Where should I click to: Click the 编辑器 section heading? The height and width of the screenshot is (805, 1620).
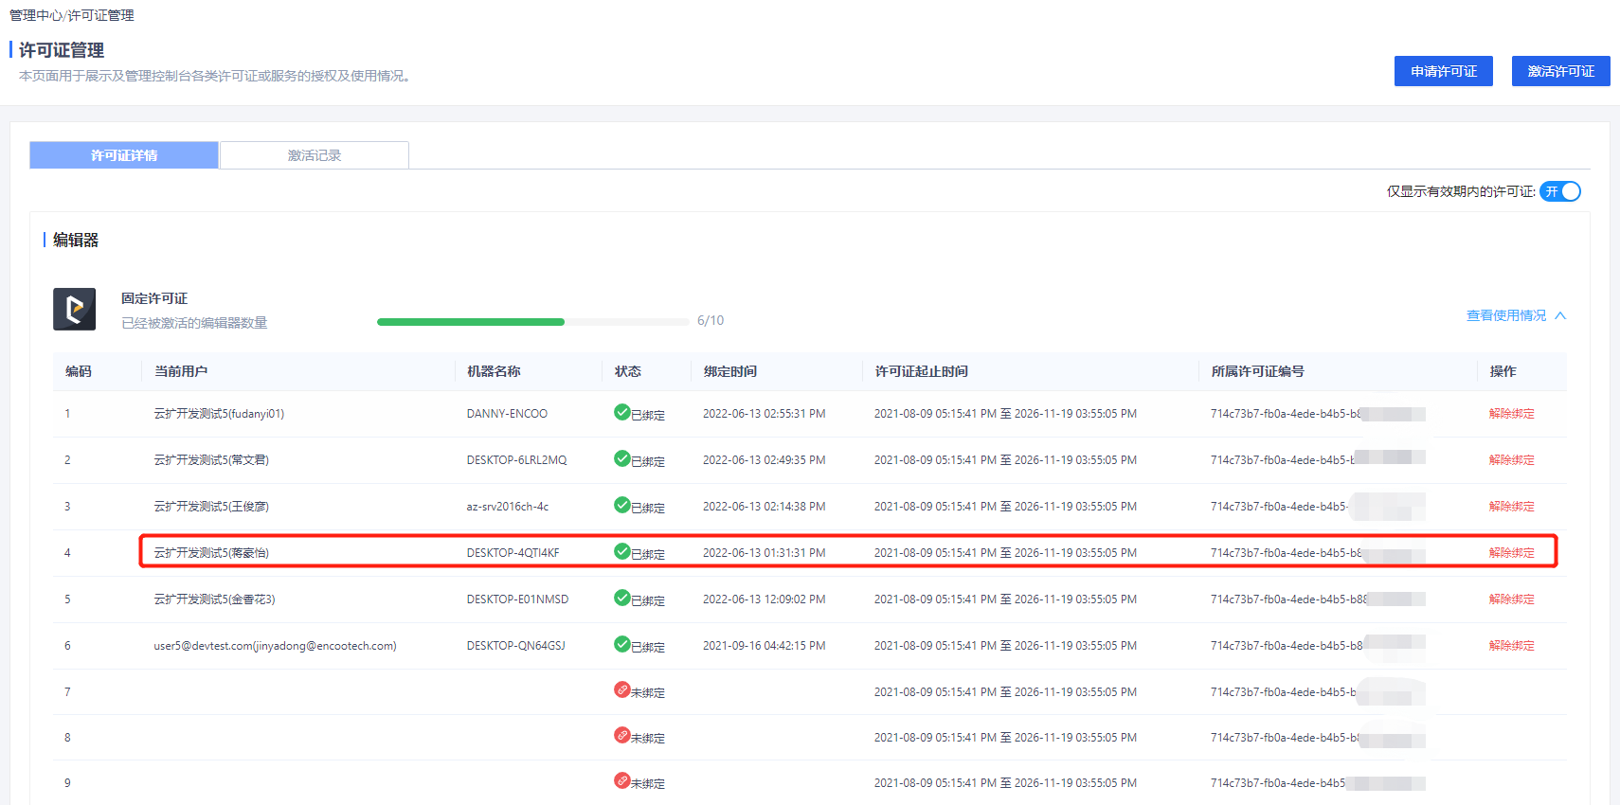76,241
